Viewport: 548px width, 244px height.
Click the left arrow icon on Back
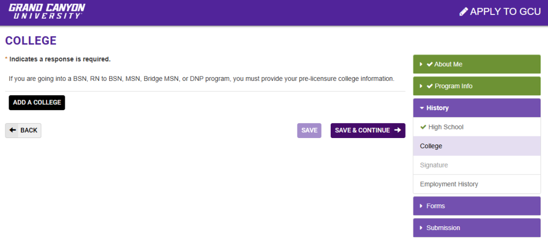click(x=13, y=130)
